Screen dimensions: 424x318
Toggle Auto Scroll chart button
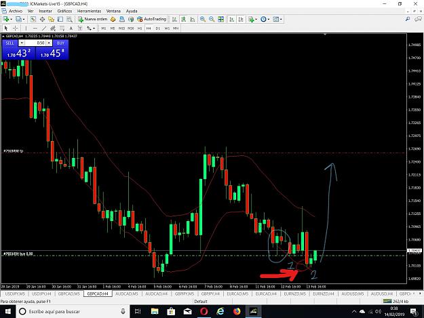[232, 19]
